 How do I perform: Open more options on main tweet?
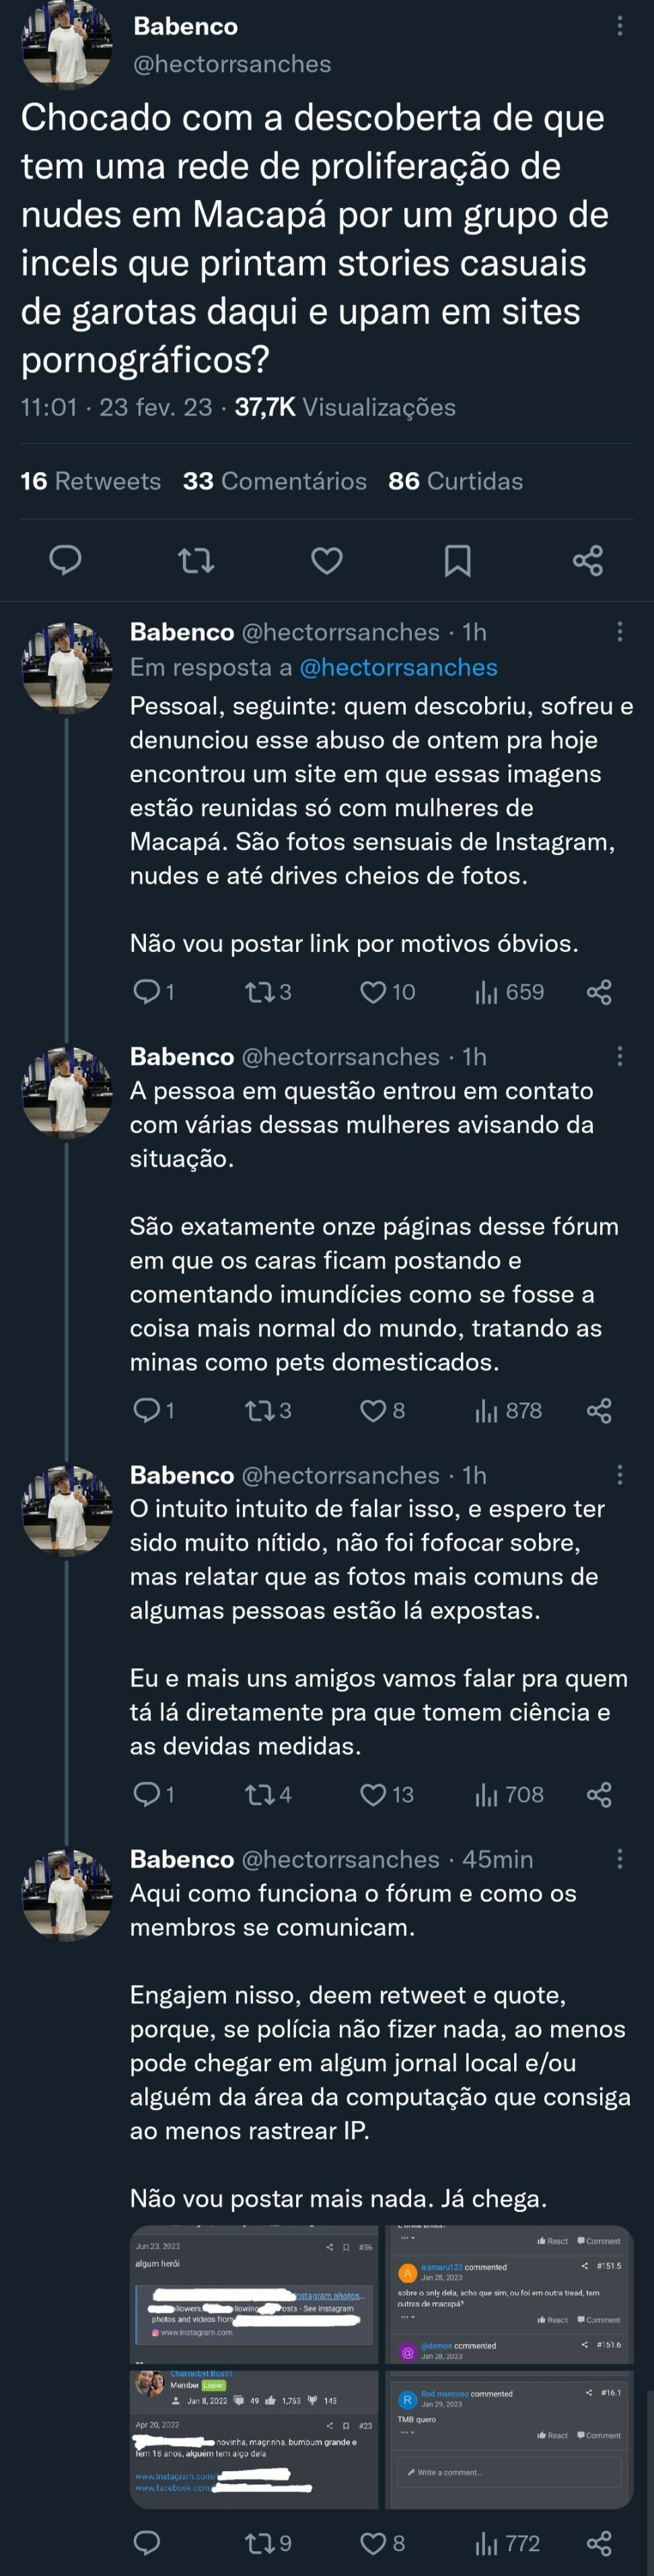tap(620, 26)
